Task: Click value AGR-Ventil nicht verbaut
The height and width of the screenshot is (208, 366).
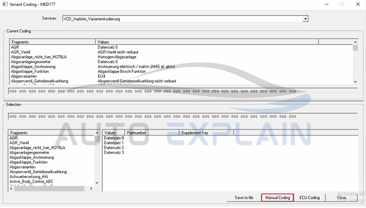Action: 118,52
